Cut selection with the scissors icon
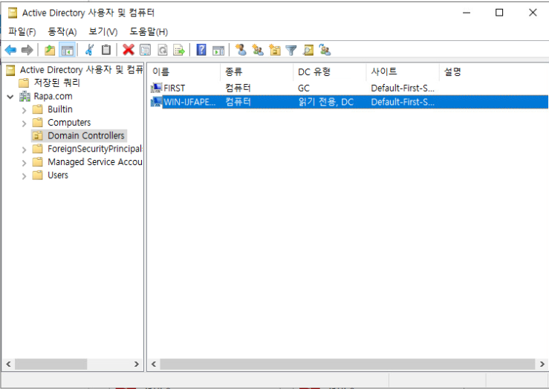 (x=90, y=50)
